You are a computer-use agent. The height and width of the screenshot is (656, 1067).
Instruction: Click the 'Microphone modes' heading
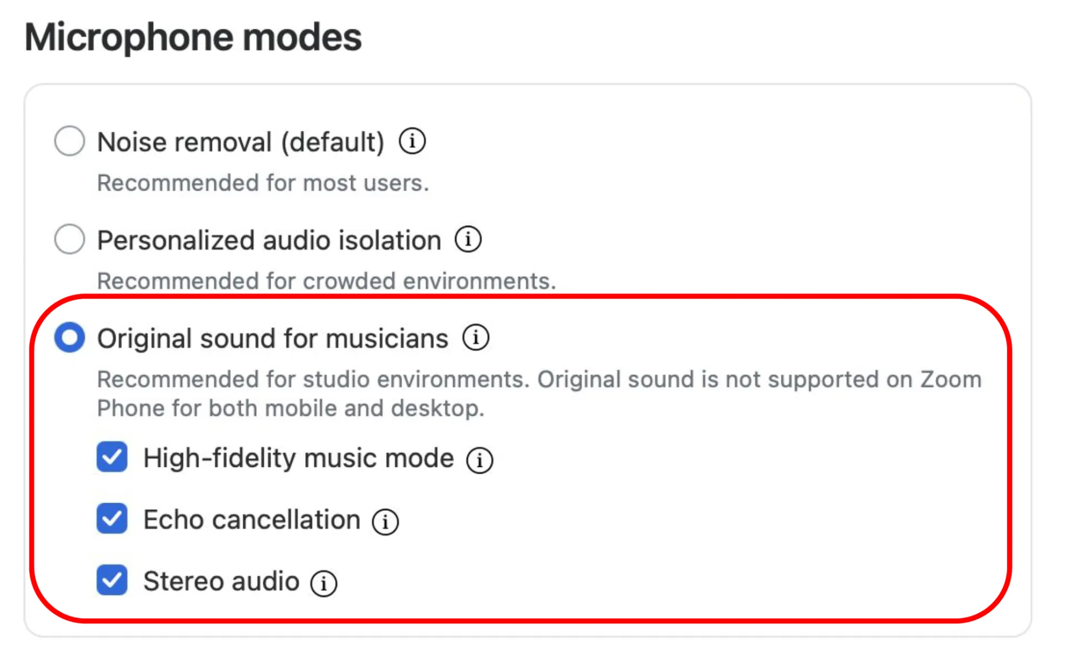tap(193, 37)
